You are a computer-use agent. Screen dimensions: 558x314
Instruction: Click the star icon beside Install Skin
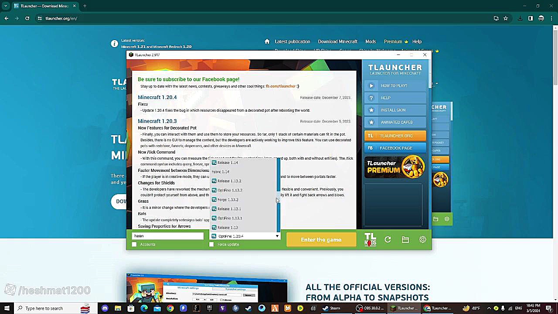[x=371, y=110]
